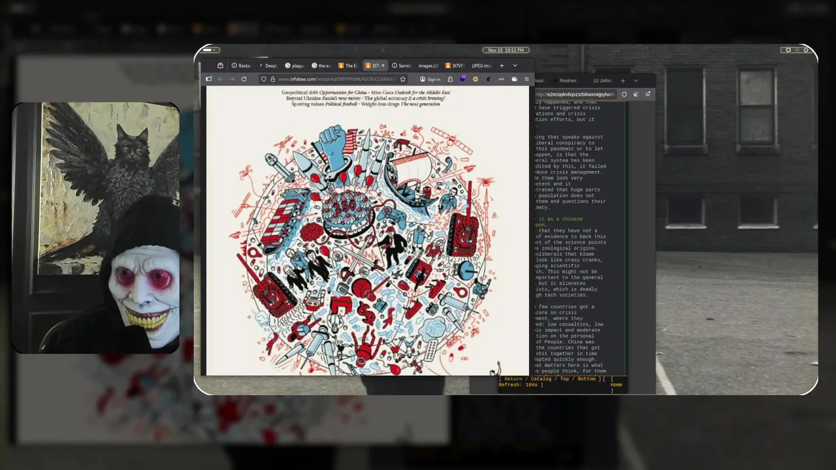Click the padlock site security icon
Image resolution: width=836 pixels, height=470 pixels.
tap(273, 79)
